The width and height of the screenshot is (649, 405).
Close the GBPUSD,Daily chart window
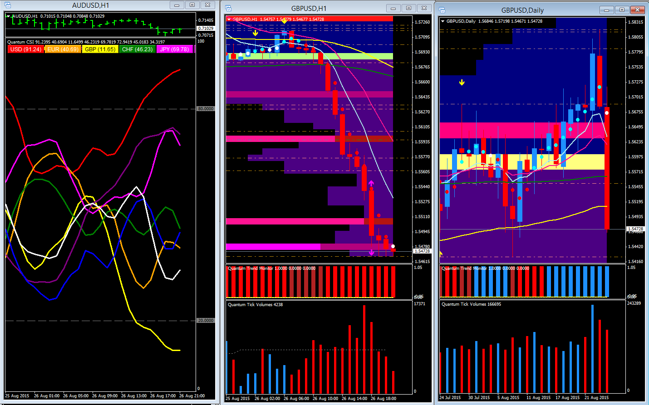[x=637, y=10]
